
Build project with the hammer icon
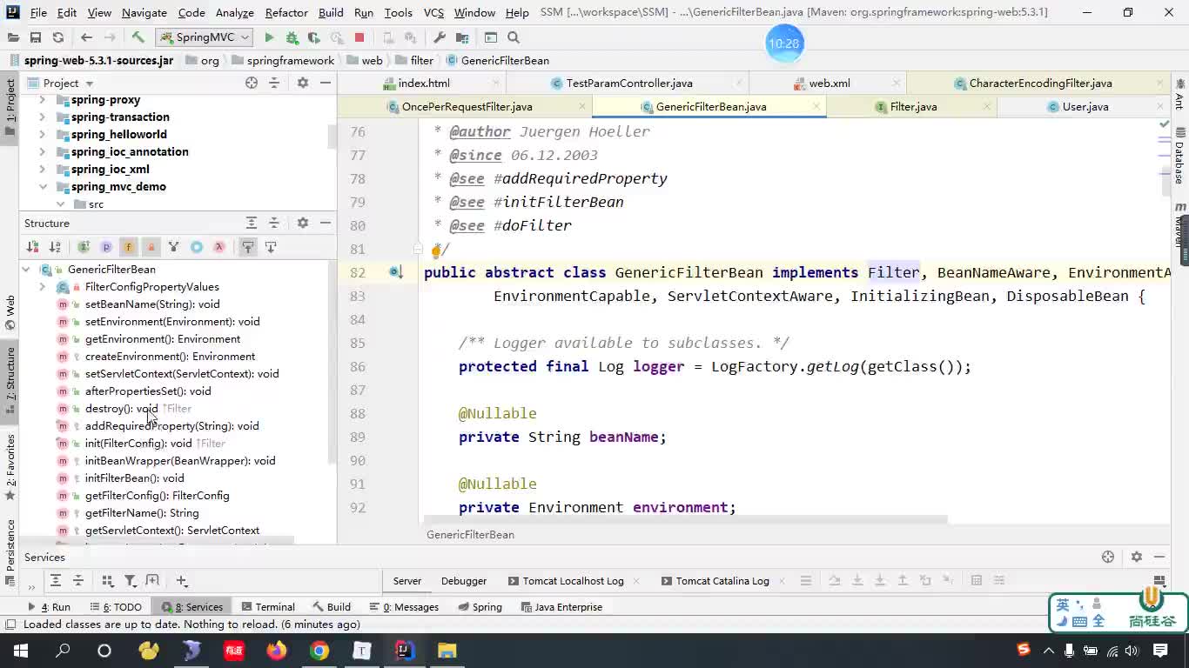coord(138,37)
